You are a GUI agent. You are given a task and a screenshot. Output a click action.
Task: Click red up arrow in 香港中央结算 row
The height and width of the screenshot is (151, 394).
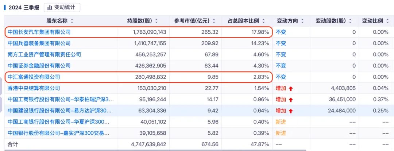[x=291, y=89]
